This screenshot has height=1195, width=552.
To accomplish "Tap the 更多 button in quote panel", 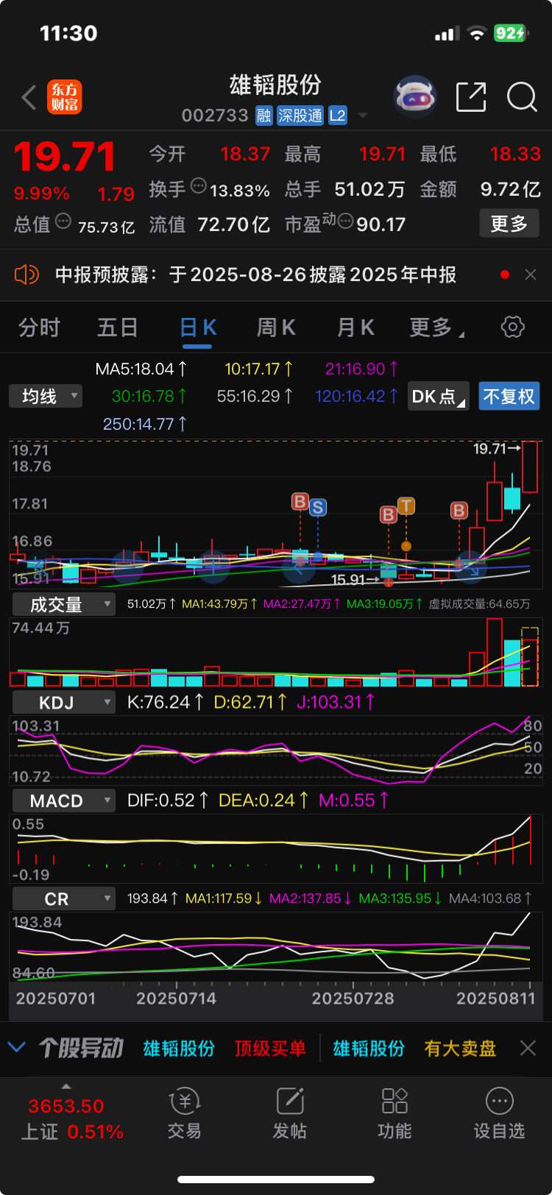I will (509, 223).
